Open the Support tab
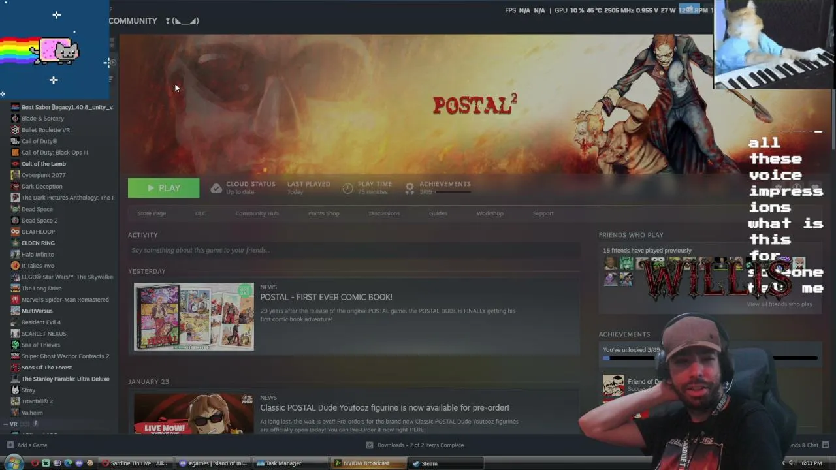This screenshot has width=836, height=470. 543,213
